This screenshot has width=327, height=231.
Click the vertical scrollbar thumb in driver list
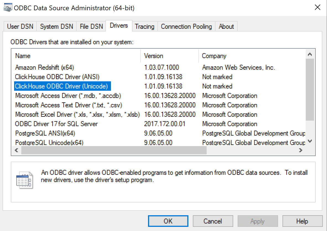310,90
